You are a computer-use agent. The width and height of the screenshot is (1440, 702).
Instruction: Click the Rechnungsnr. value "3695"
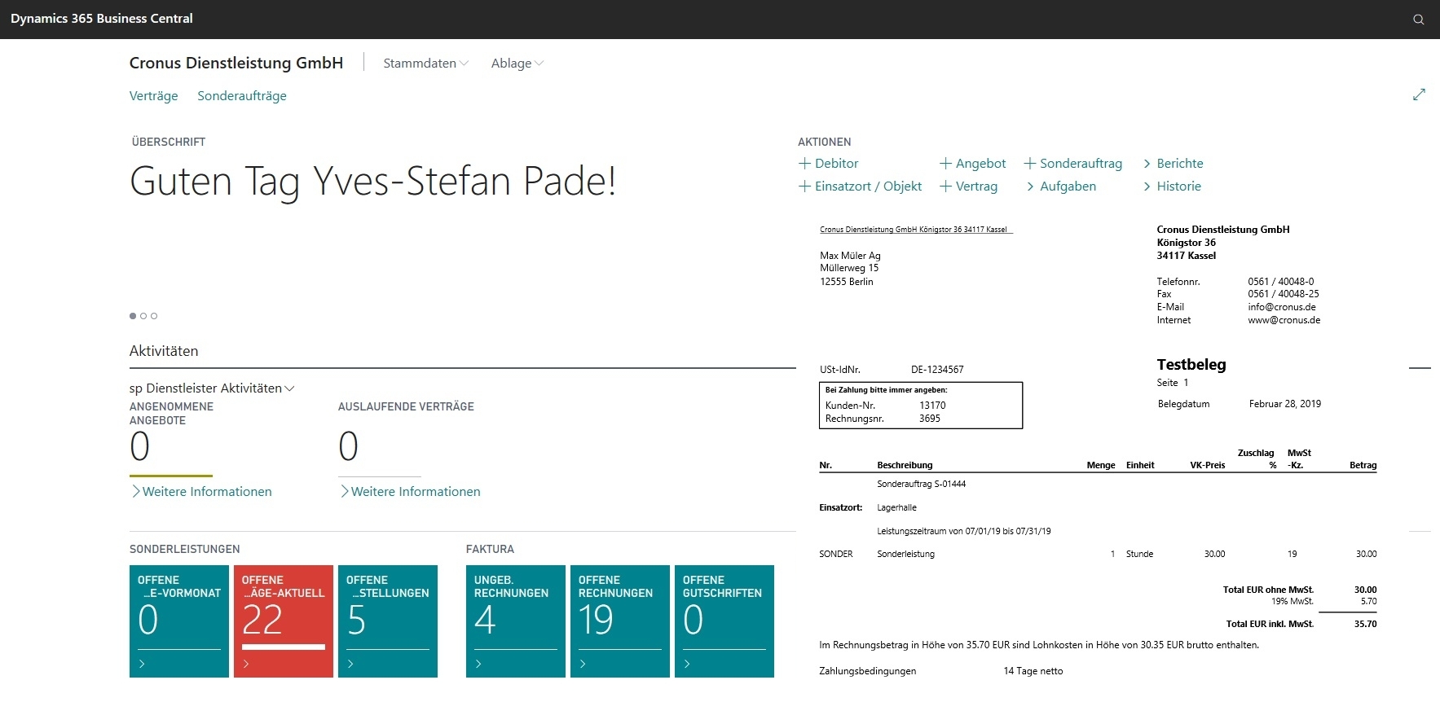coord(930,419)
